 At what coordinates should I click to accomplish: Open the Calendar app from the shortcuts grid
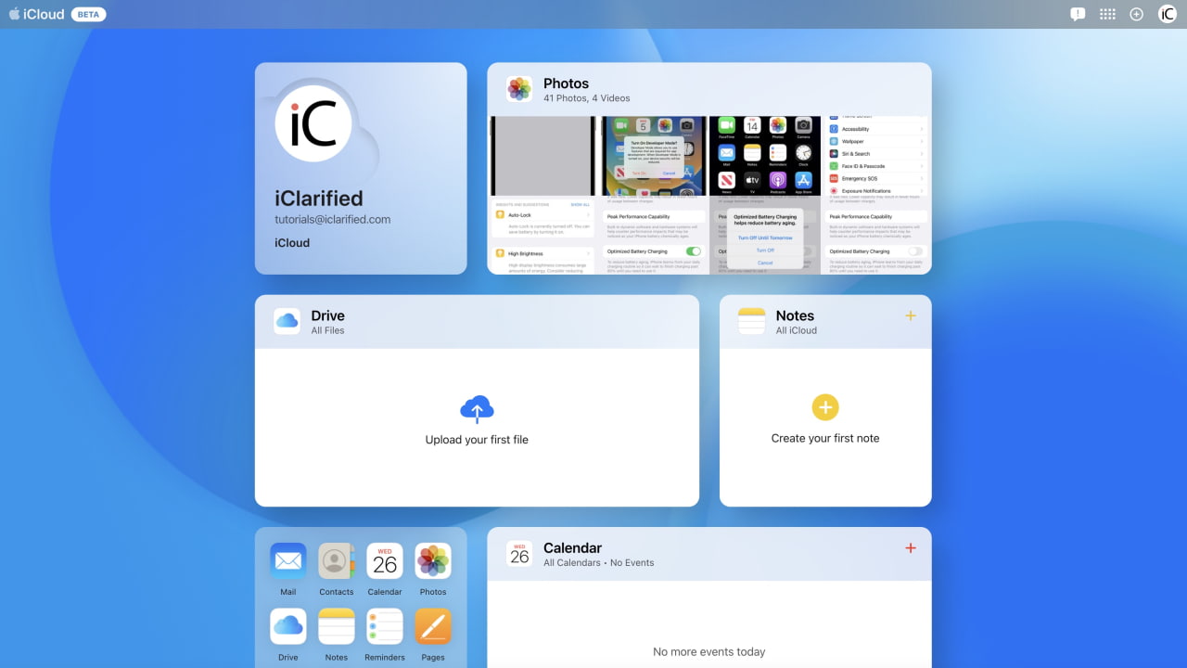coord(384,560)
